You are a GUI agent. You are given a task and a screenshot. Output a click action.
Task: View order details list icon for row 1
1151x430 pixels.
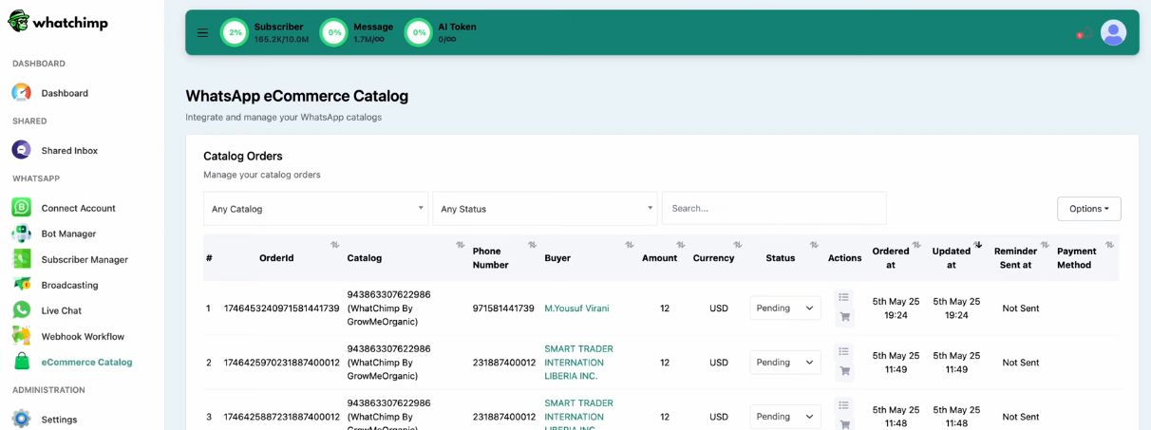point(844,297)
